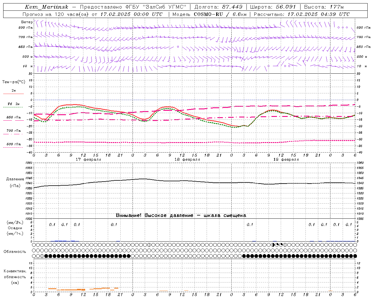Select the "Модель COSMO-RU / 6.6км" text
The height and width of the screenshot is (297, 372).
[210, 14]
